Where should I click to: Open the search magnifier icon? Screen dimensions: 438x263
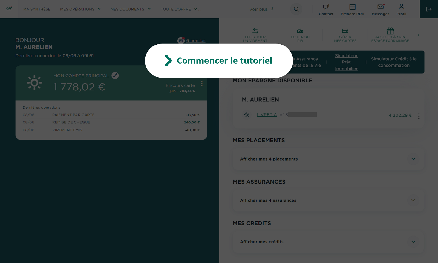point(296,9)
